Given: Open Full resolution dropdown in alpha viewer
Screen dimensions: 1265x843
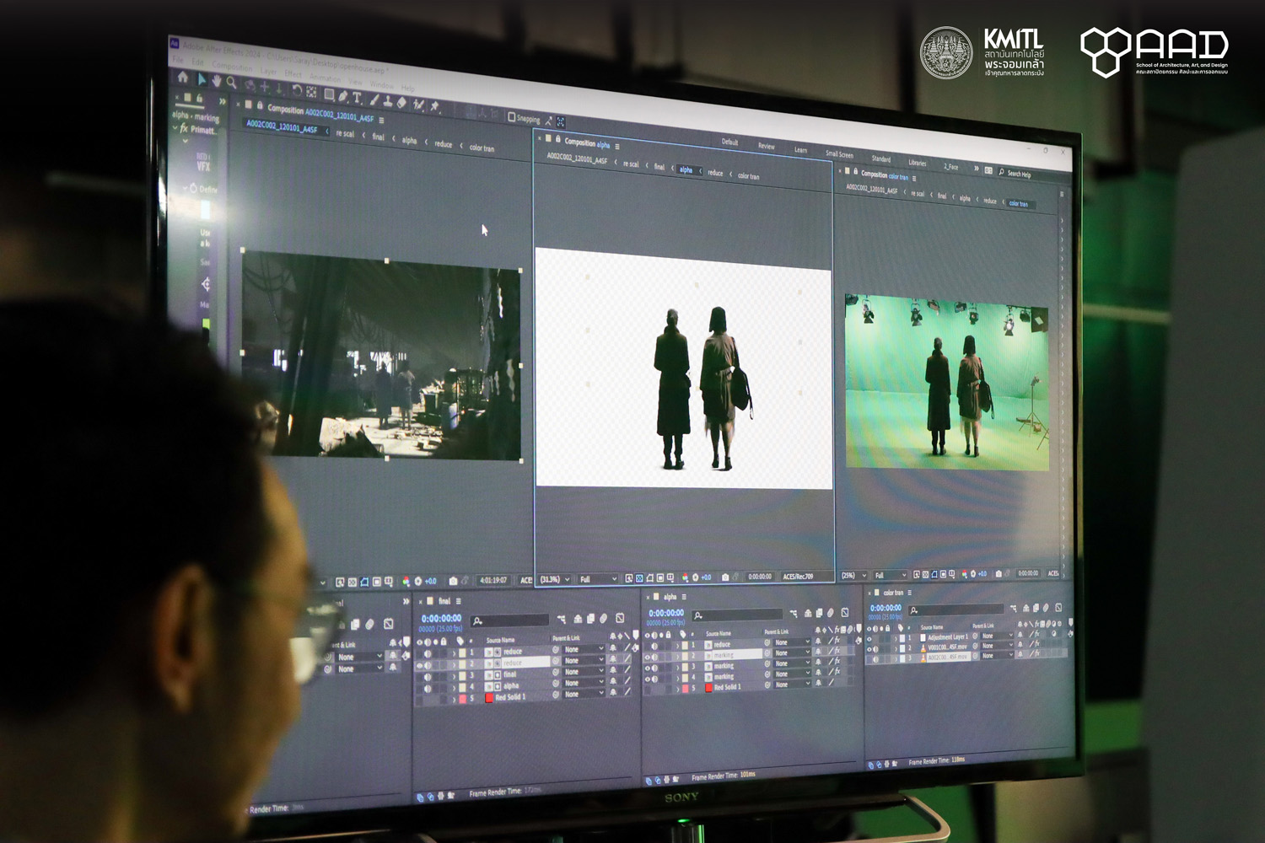Looking at the screenshot, I should [x=597, y=579].
